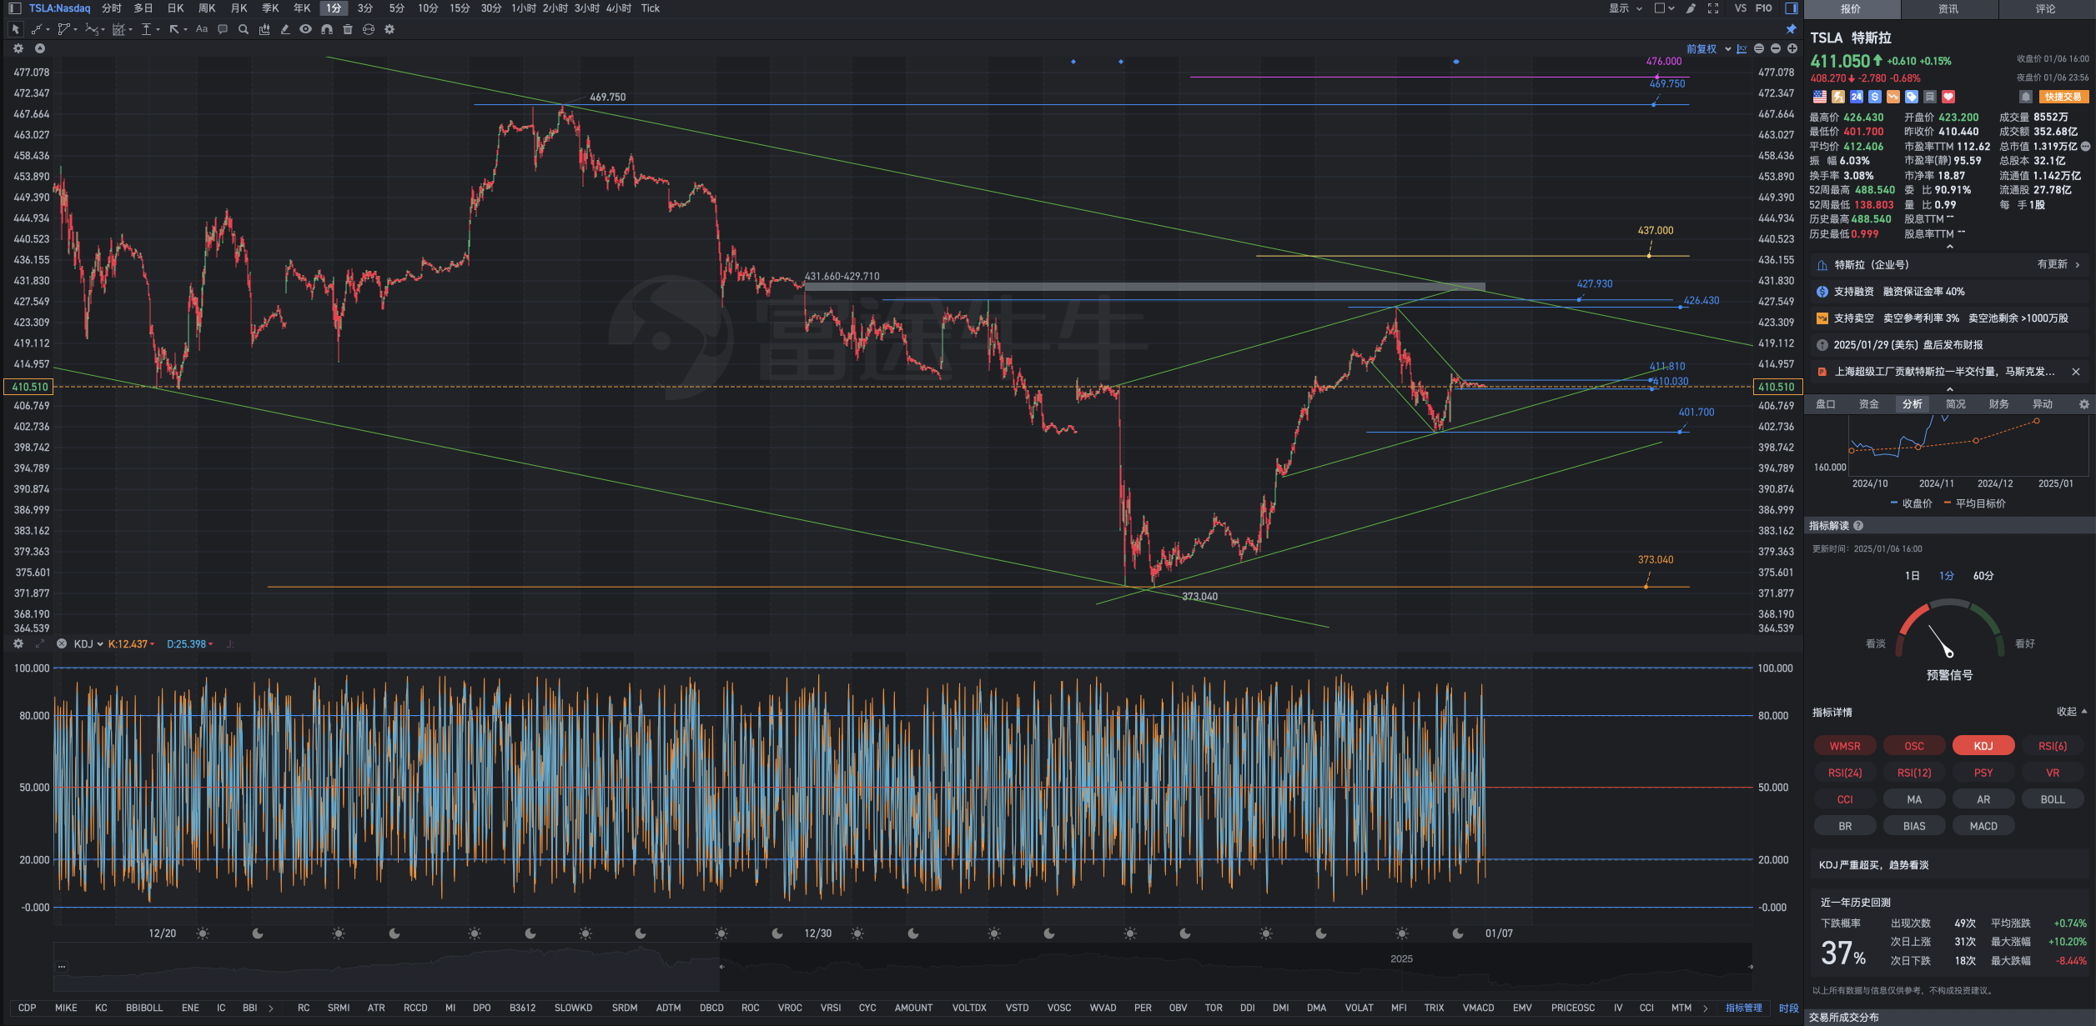Select the wave pattern drawing tool
Screen dimensions: 2096x1026
tap(91, 29)
